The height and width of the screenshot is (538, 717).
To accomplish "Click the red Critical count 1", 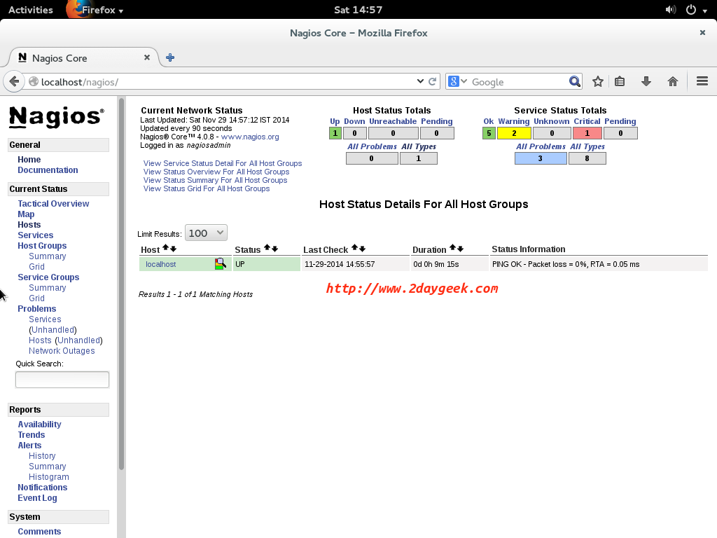I will [x=587, y=133].
